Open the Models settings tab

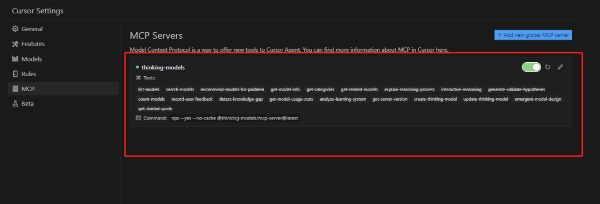point(63,59)
